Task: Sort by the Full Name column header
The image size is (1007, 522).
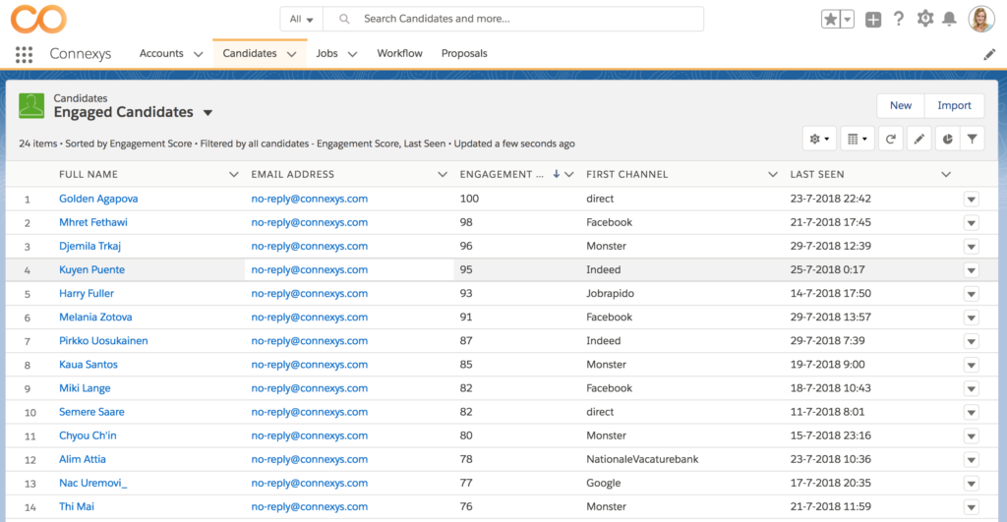Action: pos(89,175)
